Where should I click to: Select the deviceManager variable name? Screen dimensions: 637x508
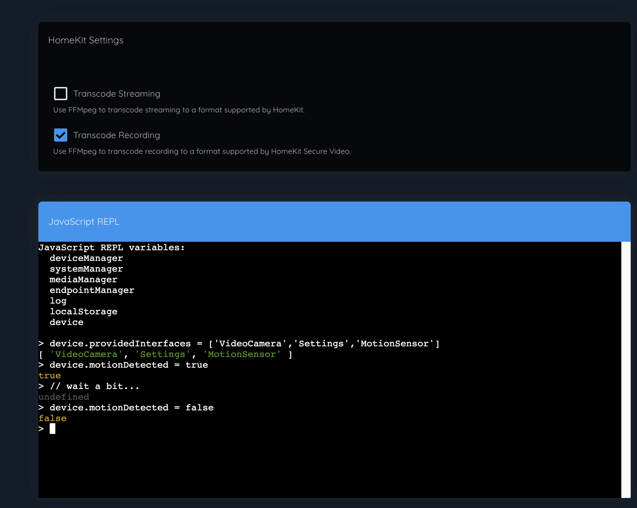86,258
